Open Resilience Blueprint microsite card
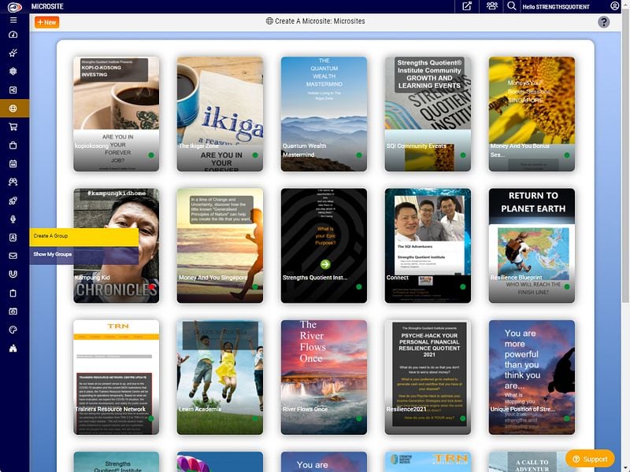Viewport: 630px width, 472px height. [532, 245]
